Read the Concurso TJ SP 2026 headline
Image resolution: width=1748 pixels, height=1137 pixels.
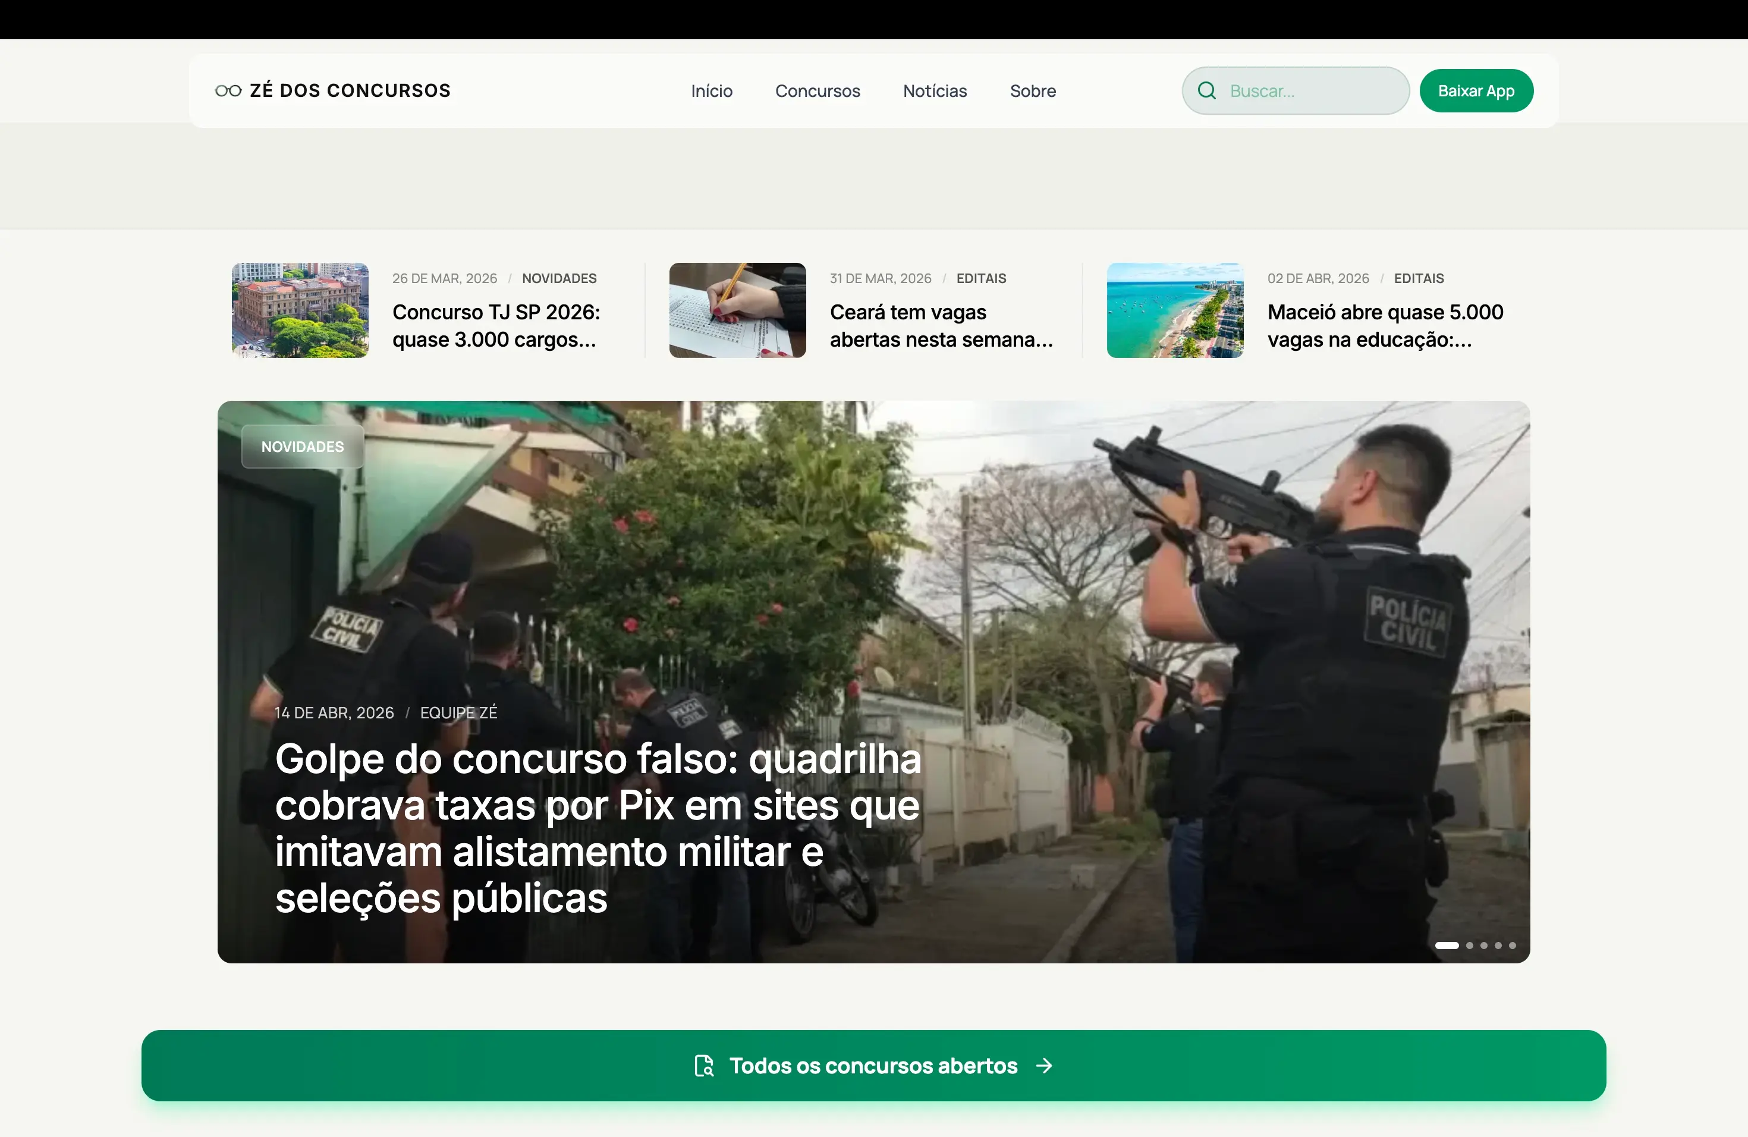(496, 325)
